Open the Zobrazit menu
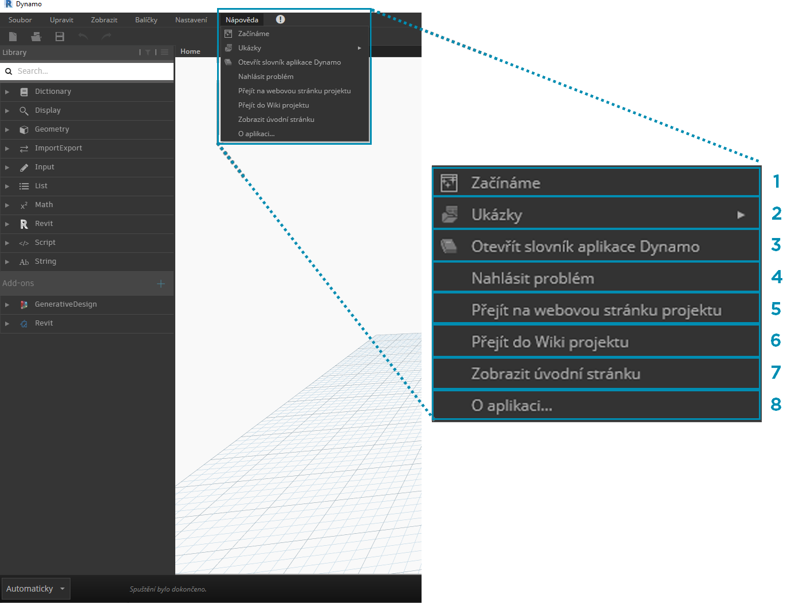 coord(104,20)
